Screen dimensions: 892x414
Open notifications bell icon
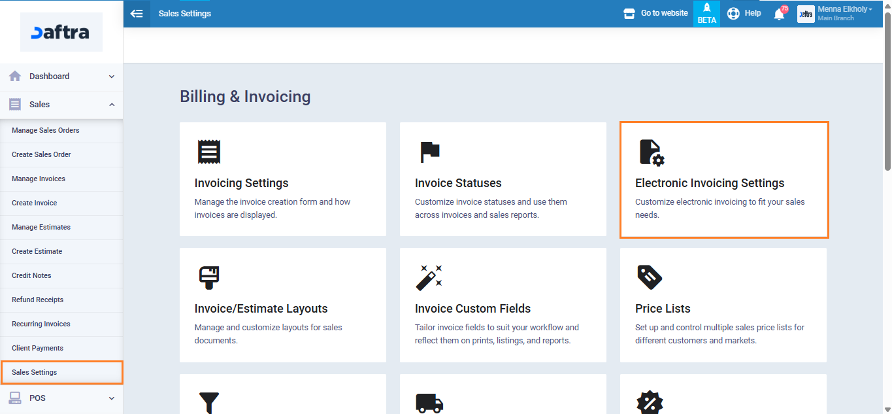pyautogui.click(x=779, y=14)
